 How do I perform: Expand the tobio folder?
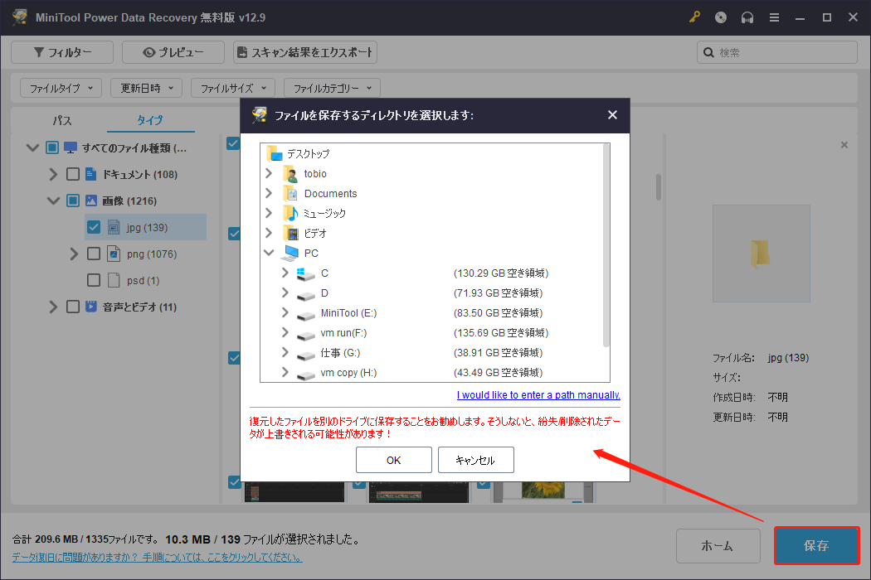269,173
